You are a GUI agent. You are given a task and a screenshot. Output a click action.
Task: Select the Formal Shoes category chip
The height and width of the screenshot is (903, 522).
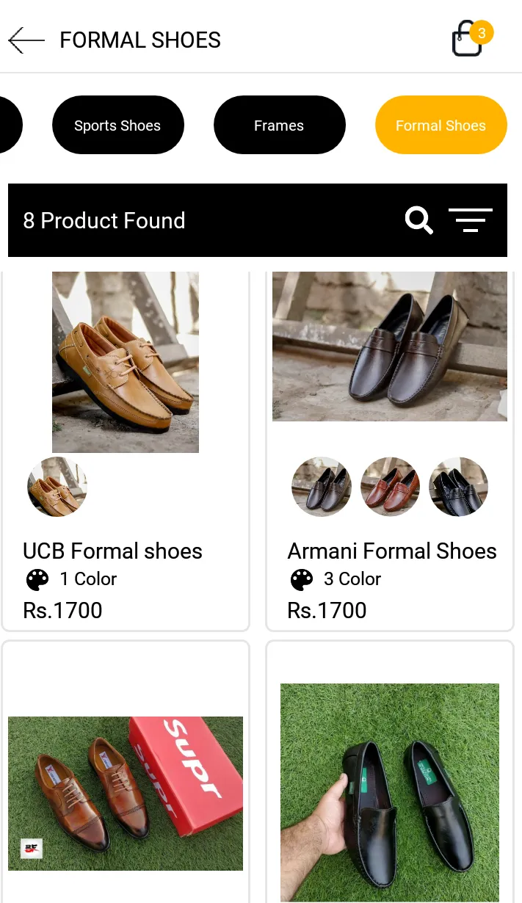coord(441,125)
